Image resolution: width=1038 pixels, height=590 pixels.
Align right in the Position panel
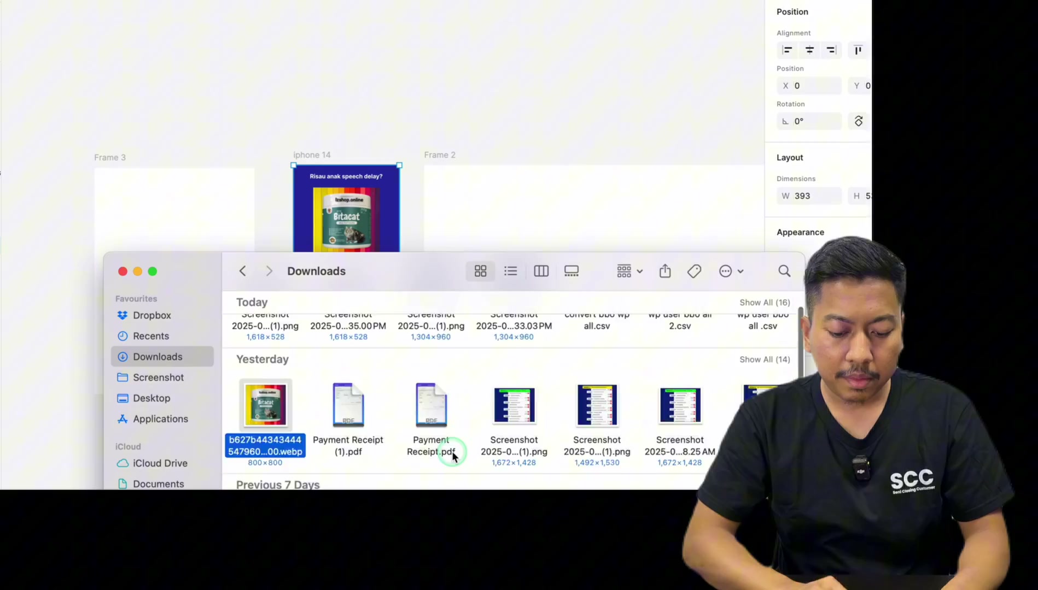click(x=831, y=50)
